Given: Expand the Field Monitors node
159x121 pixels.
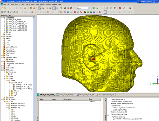Looking at the screenshot, I should pos(2,61).
